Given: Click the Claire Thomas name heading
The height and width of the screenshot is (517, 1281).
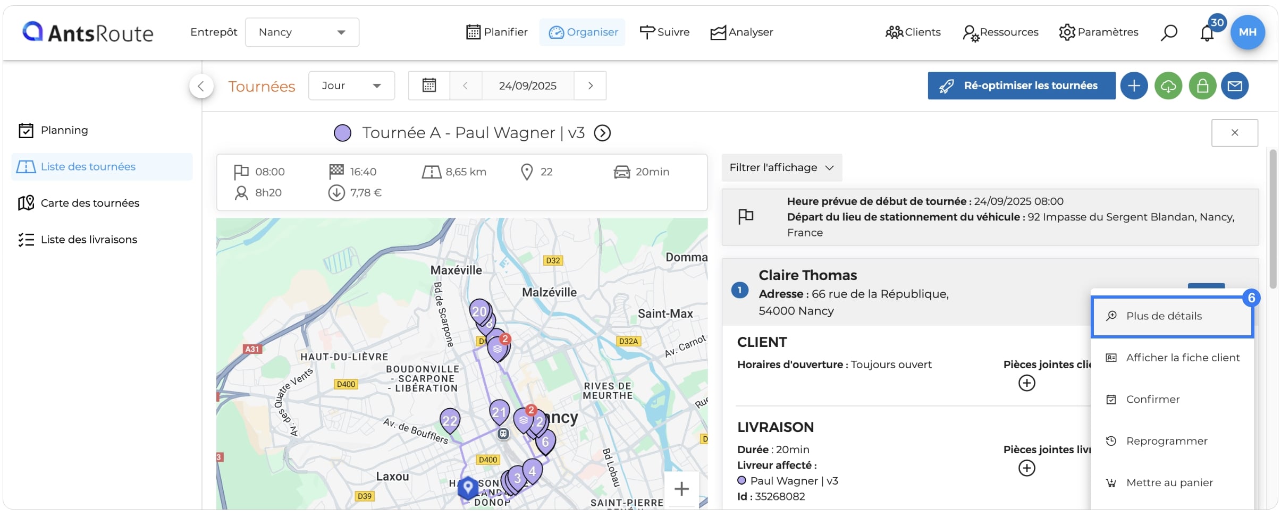Looking at the screenshot, I should click(807, 275).
